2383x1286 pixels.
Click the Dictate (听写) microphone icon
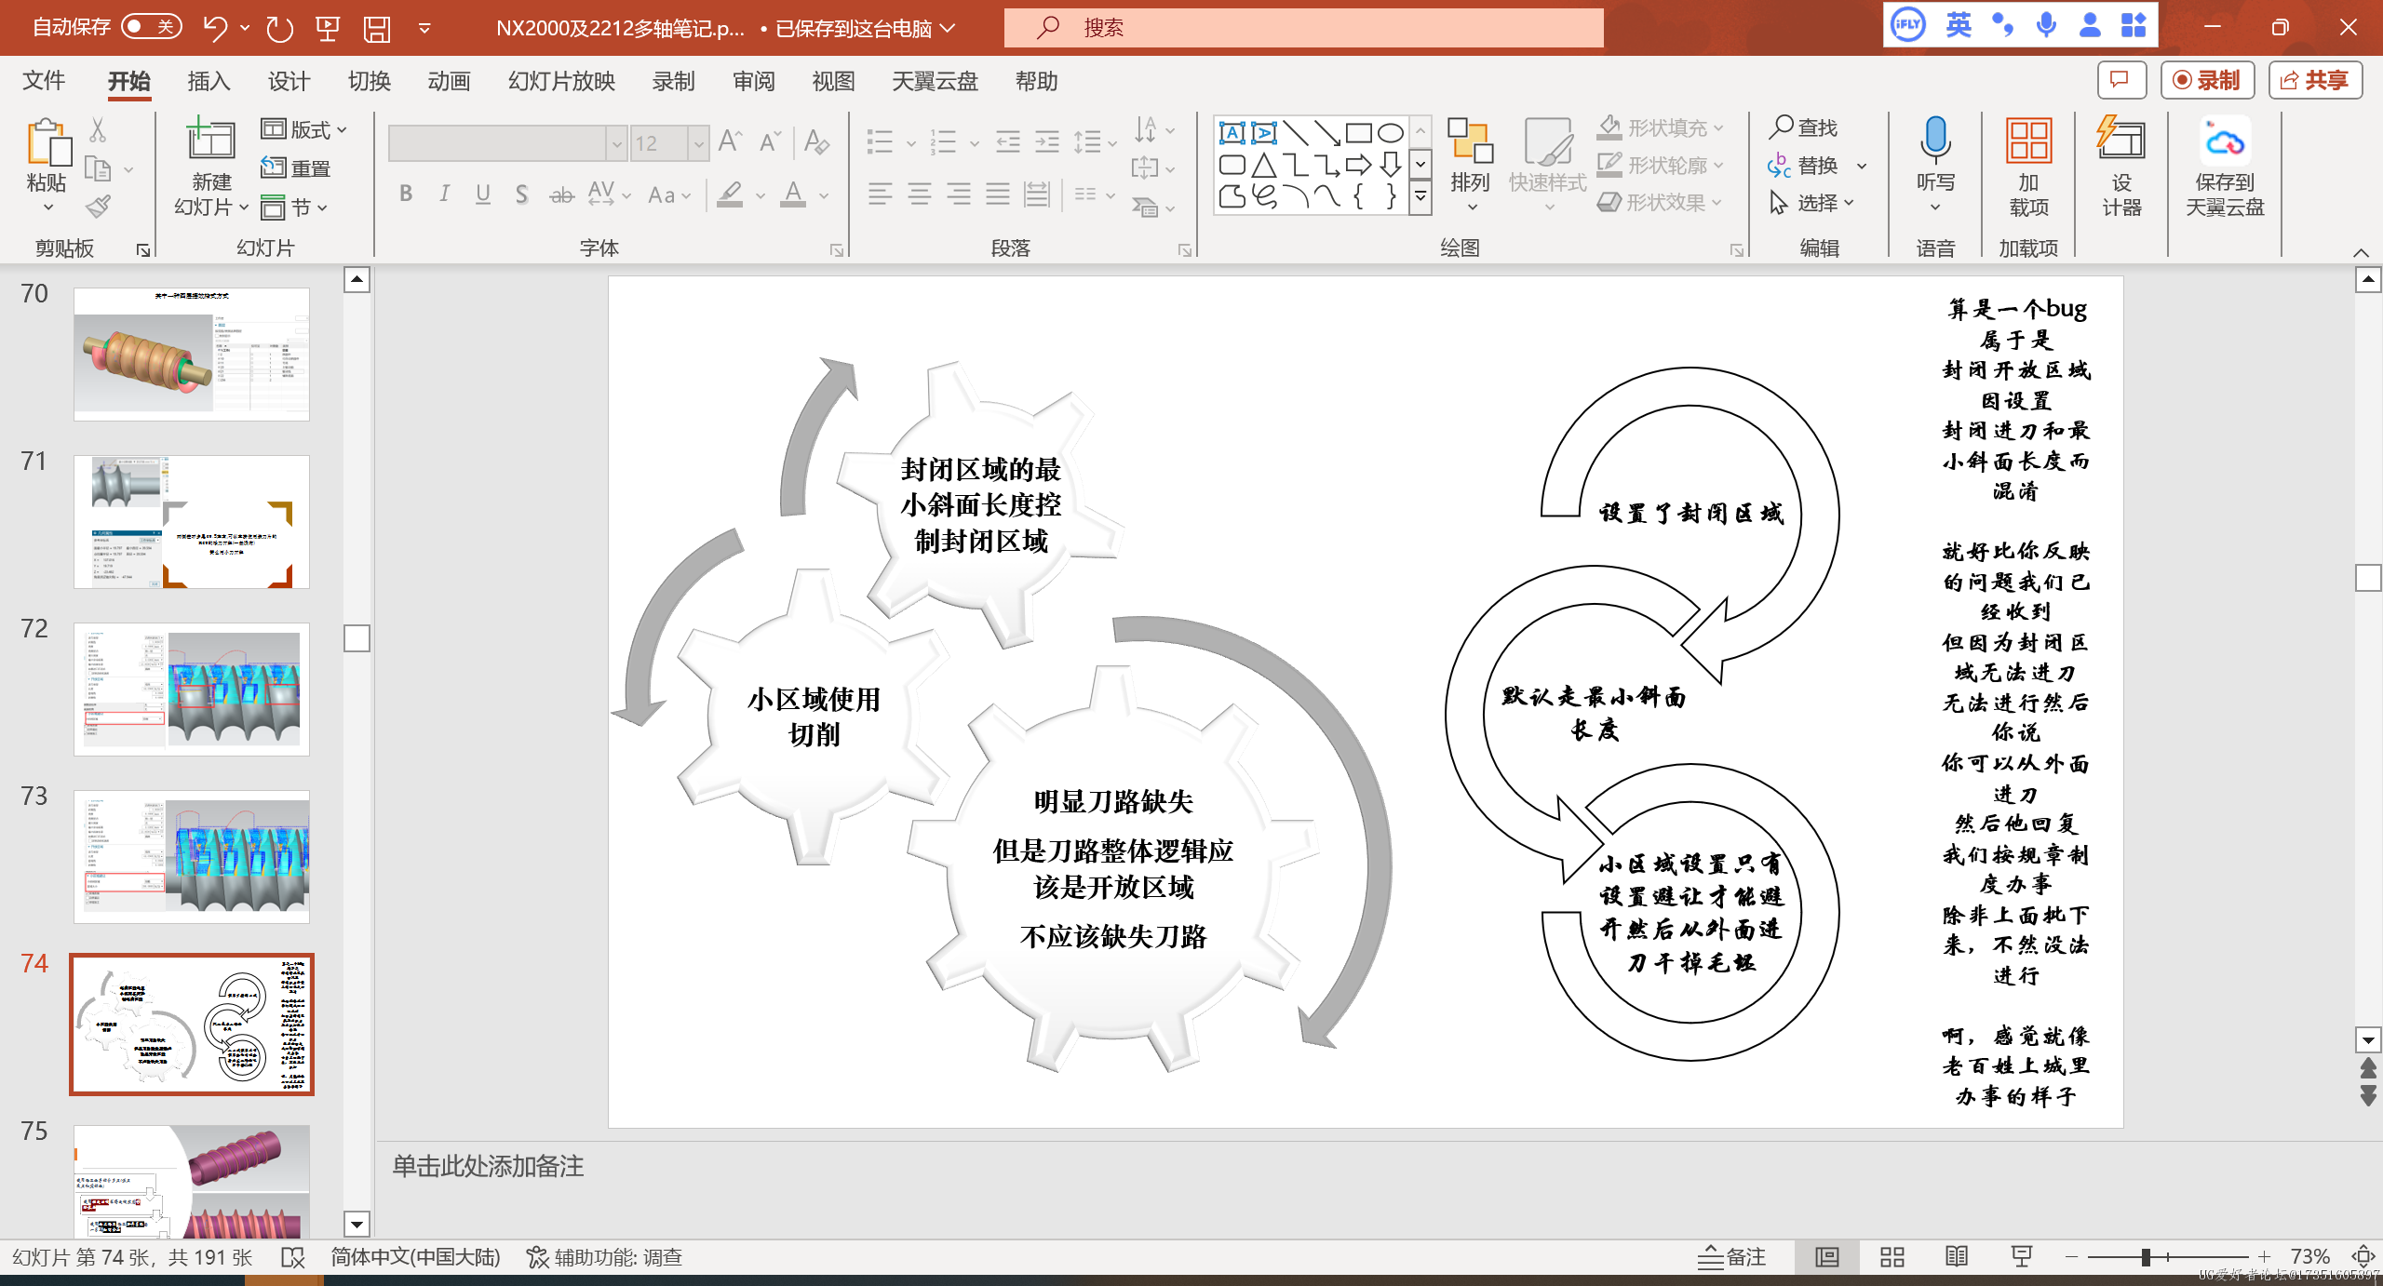click(1935, 140)
